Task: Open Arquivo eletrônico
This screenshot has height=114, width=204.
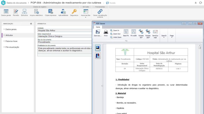Action: pos(36,12)
